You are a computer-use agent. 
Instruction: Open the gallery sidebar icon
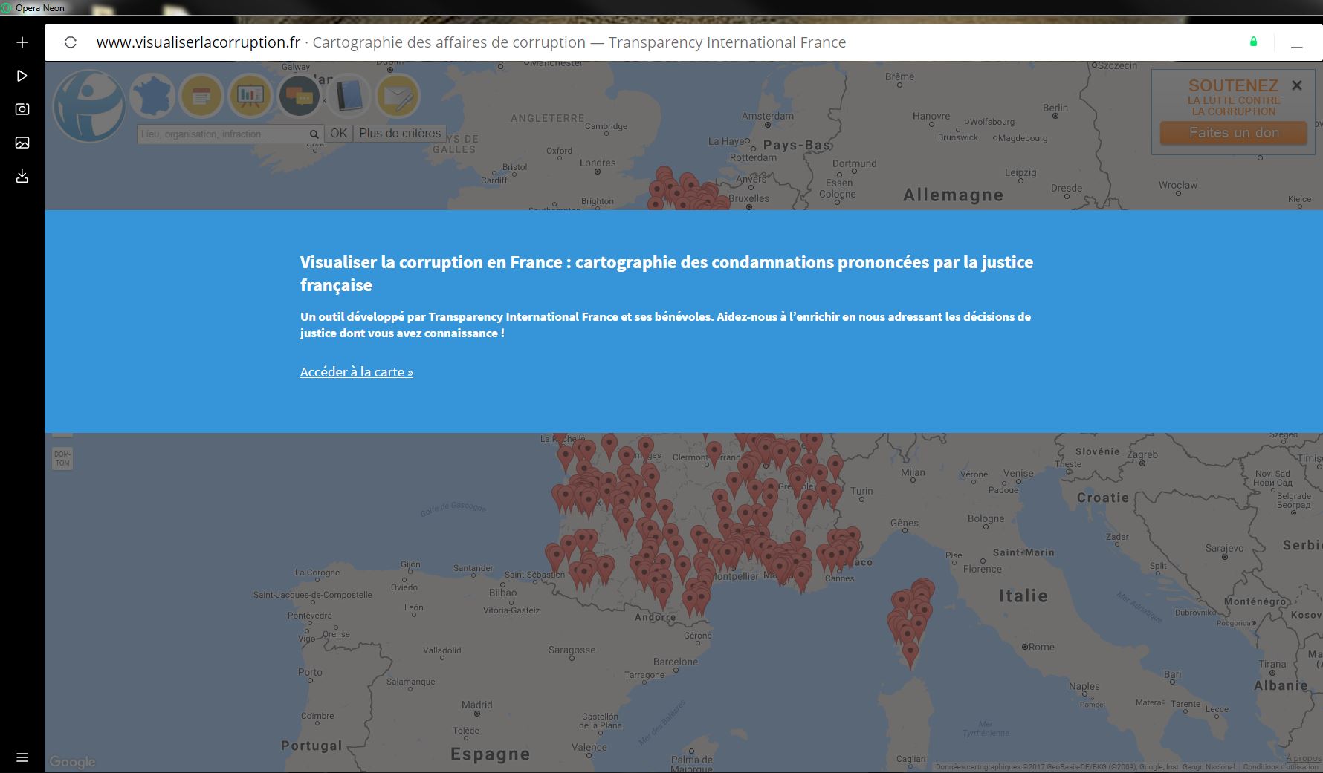(x=22, y=143)
